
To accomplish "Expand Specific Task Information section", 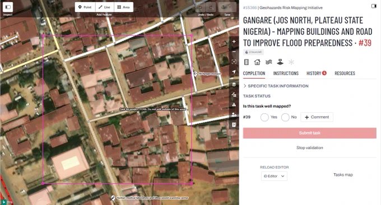I will 276,86.
